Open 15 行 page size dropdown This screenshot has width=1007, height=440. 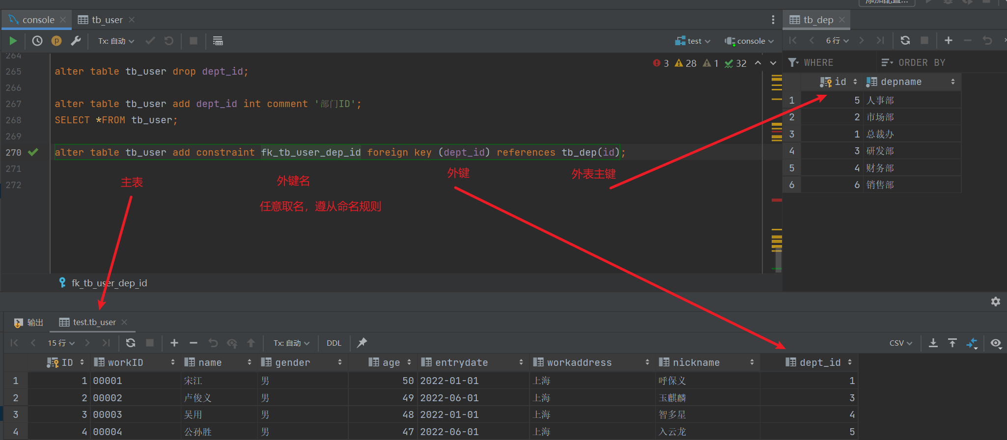tap(61, 343)
